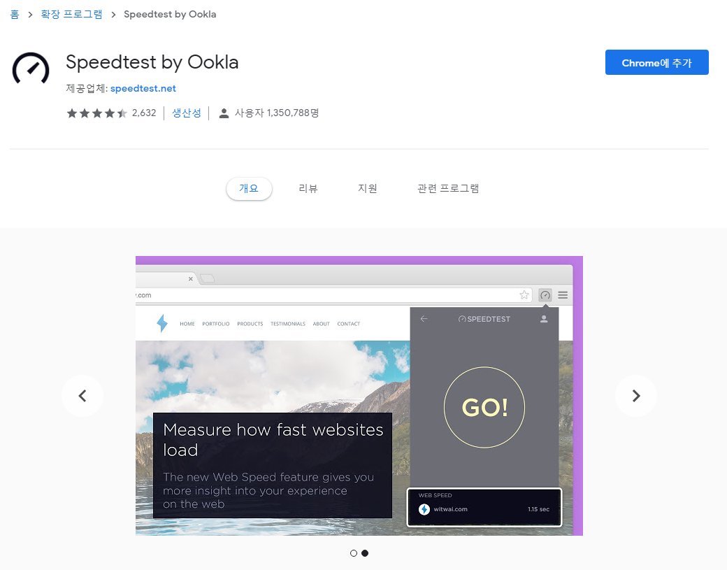Image resolution: width=727 pixels, height=570 pixels.
Task: Click the promotional screenshot image
Action: click(359, 396)
